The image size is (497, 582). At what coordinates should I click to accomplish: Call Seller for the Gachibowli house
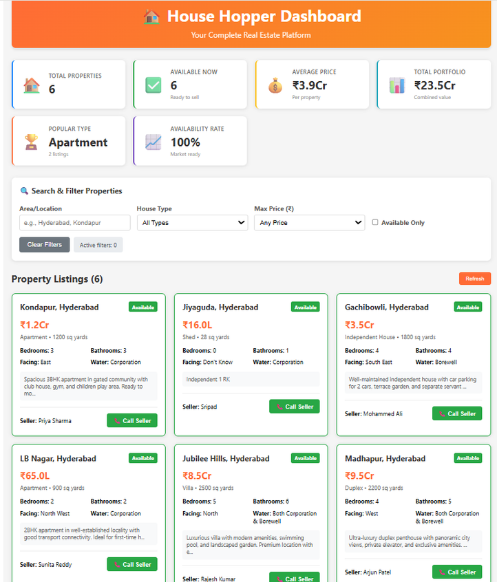click(x=457, y=413)
